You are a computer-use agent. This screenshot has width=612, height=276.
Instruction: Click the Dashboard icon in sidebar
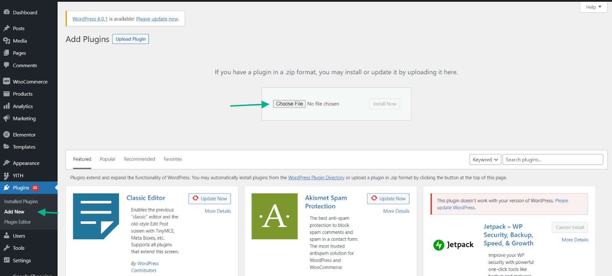7,12
